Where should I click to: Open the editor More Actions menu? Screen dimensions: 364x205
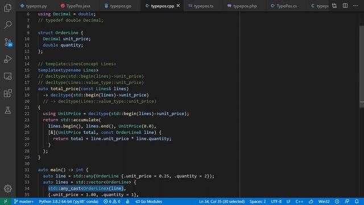pos(355,6)
